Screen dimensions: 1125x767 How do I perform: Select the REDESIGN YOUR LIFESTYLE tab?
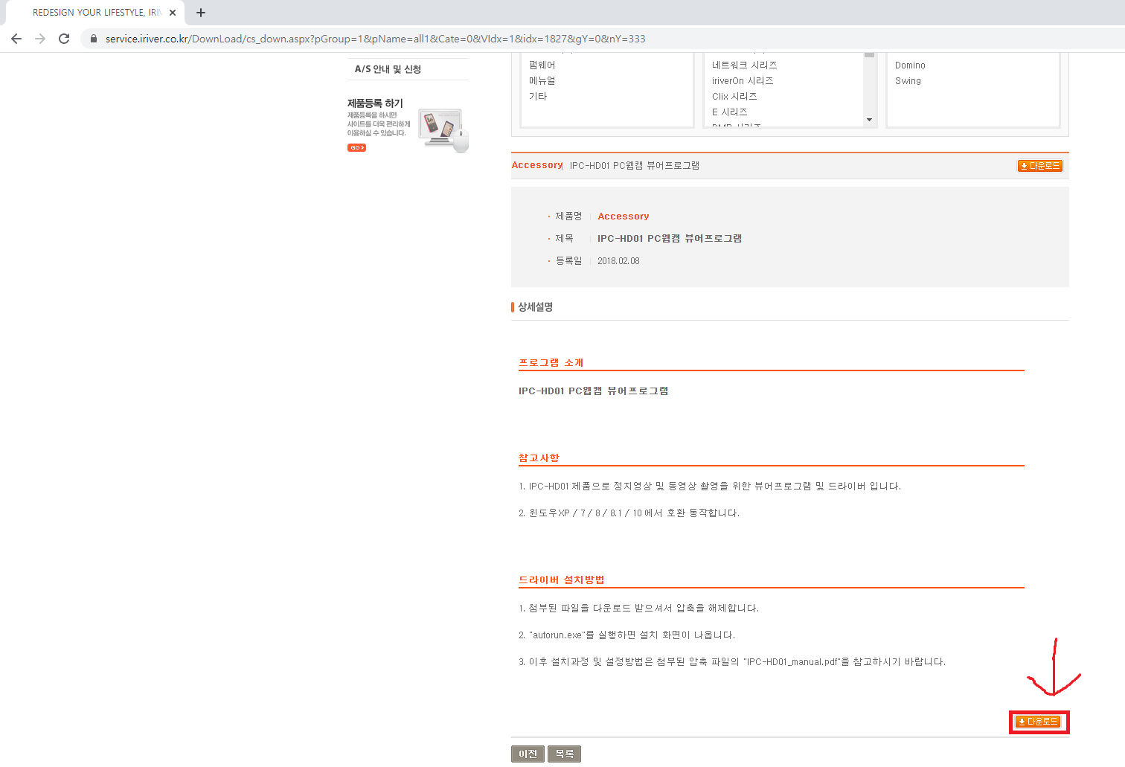95,13
